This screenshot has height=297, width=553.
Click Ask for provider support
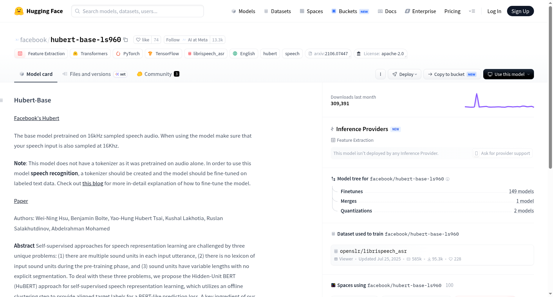502,154
